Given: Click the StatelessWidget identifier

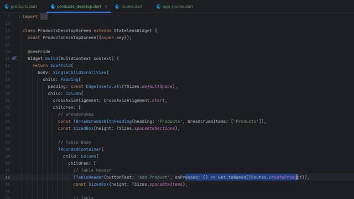Looking at the screenshot, I should 133,31.
